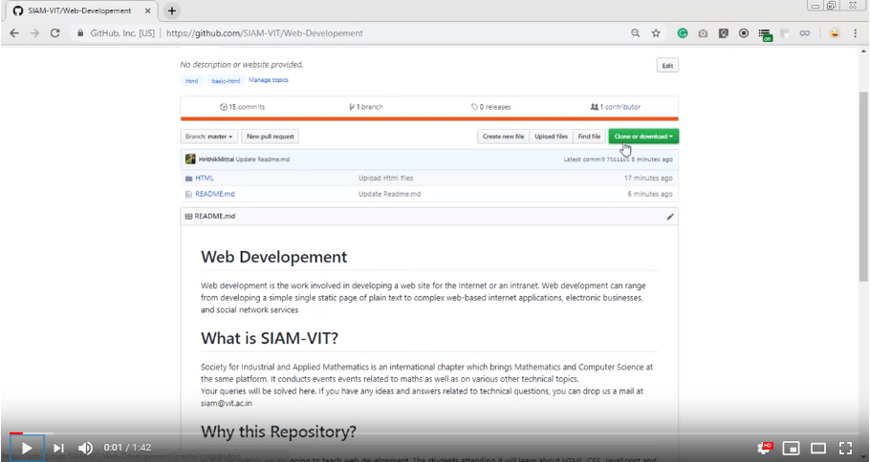Click the Manage topics link

click(269, 80)
